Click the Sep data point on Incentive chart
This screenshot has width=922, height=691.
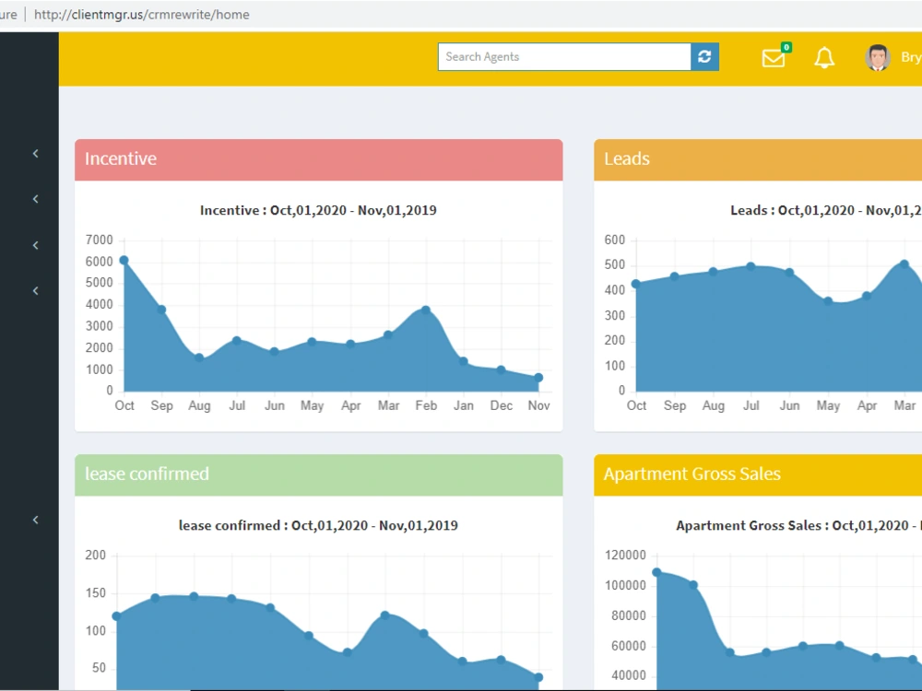pyautogui.click(x=161, y=310)
